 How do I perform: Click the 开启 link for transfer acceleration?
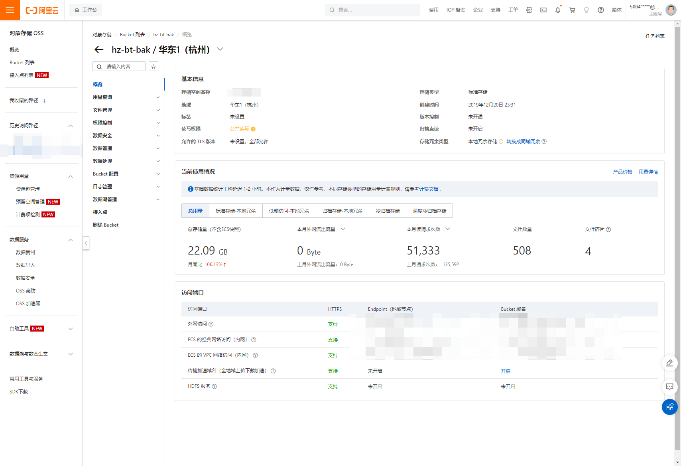tap(505, 371)
